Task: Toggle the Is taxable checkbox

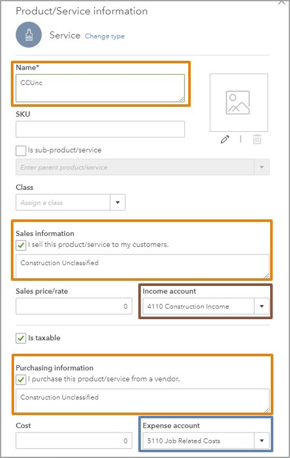Action: click(20, 338)
